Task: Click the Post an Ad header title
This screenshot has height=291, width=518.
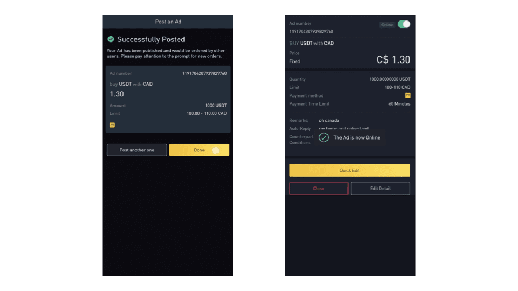Action: pos(167,22)
